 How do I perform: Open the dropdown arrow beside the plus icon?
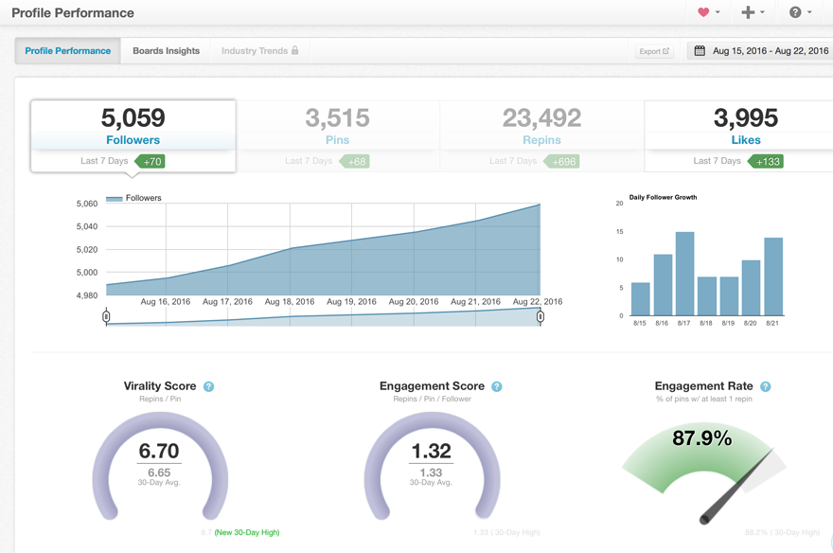pos(764,12)
